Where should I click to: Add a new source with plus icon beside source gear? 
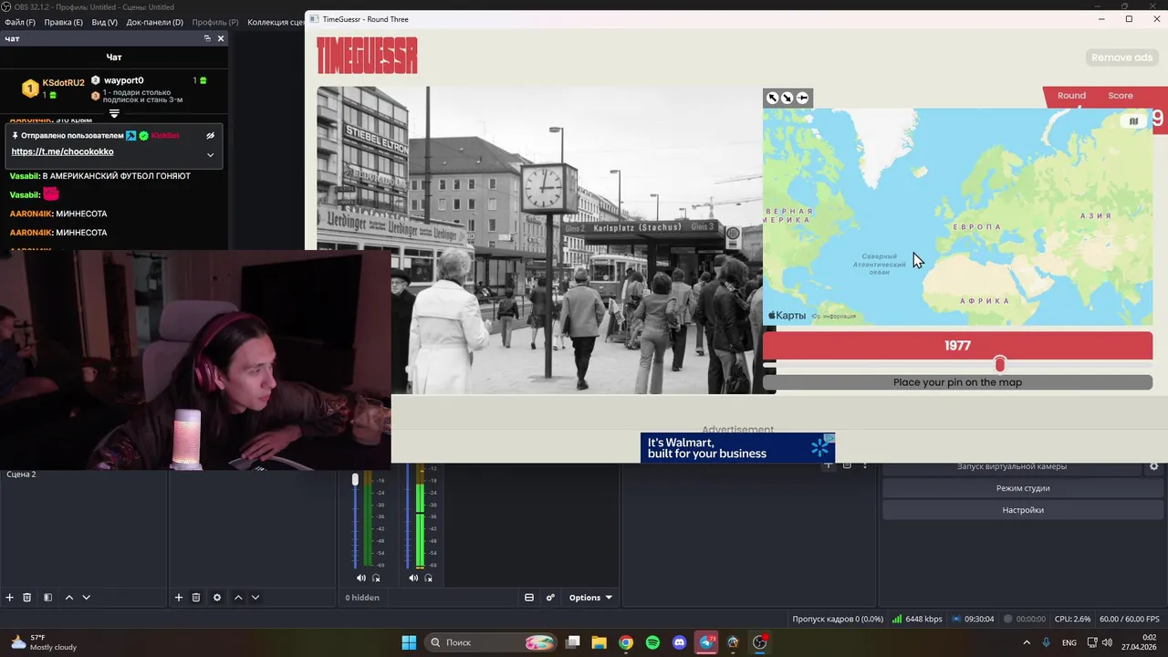(179, 598)
